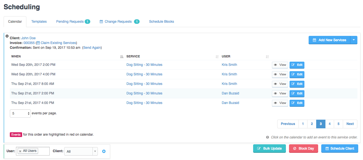The image size is (363, 160).
Task: Click the Block Day button
Action: (304, 149)
